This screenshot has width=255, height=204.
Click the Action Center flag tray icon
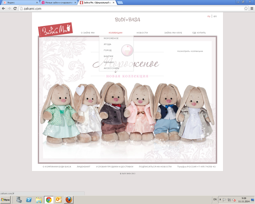(x=225, y=200)
